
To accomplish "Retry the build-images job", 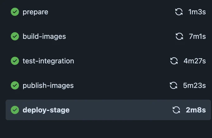I will click(179, 36).
